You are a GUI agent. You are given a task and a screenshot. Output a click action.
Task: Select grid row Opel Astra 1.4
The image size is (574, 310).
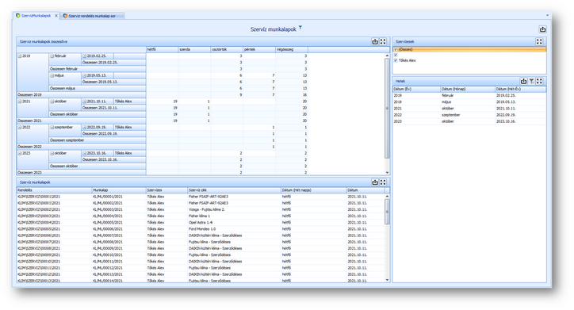coord(201,223)
